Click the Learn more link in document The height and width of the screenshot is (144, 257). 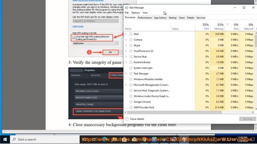pyautogui.click(x=78, y=26)
